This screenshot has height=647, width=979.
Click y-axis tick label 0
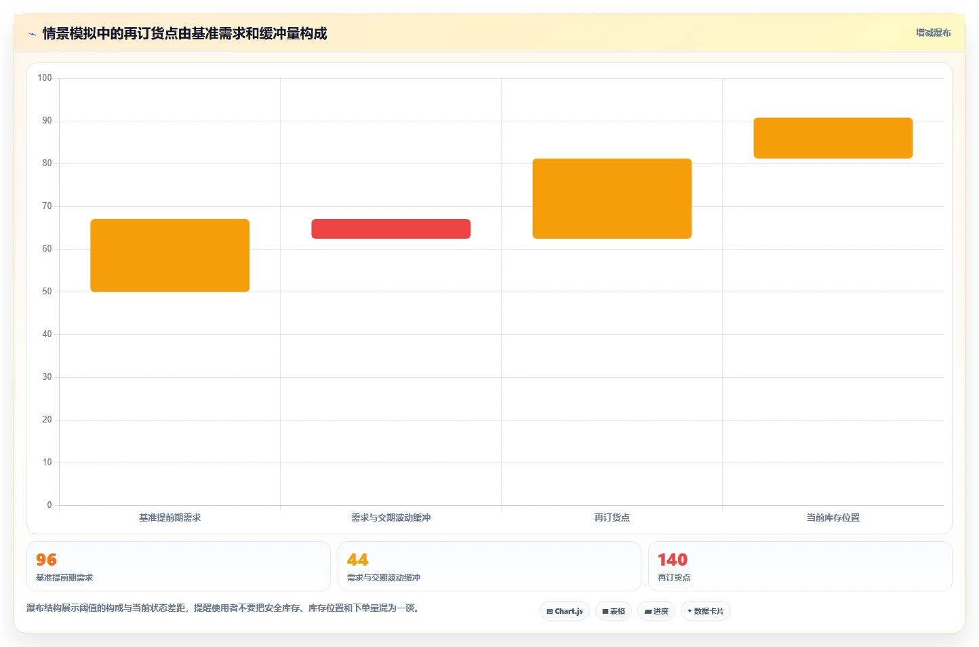49,505
